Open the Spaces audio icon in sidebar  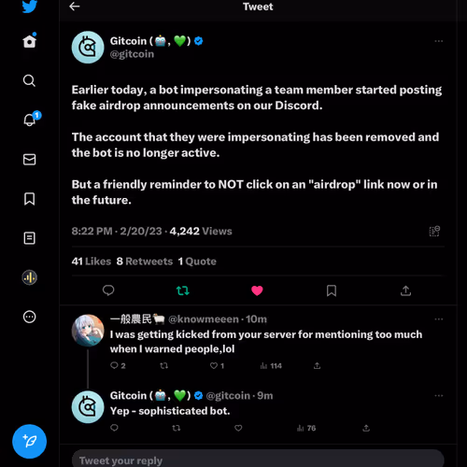coord(29,277)
